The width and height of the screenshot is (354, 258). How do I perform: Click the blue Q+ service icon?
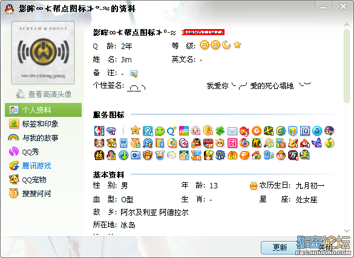(172, 131)
